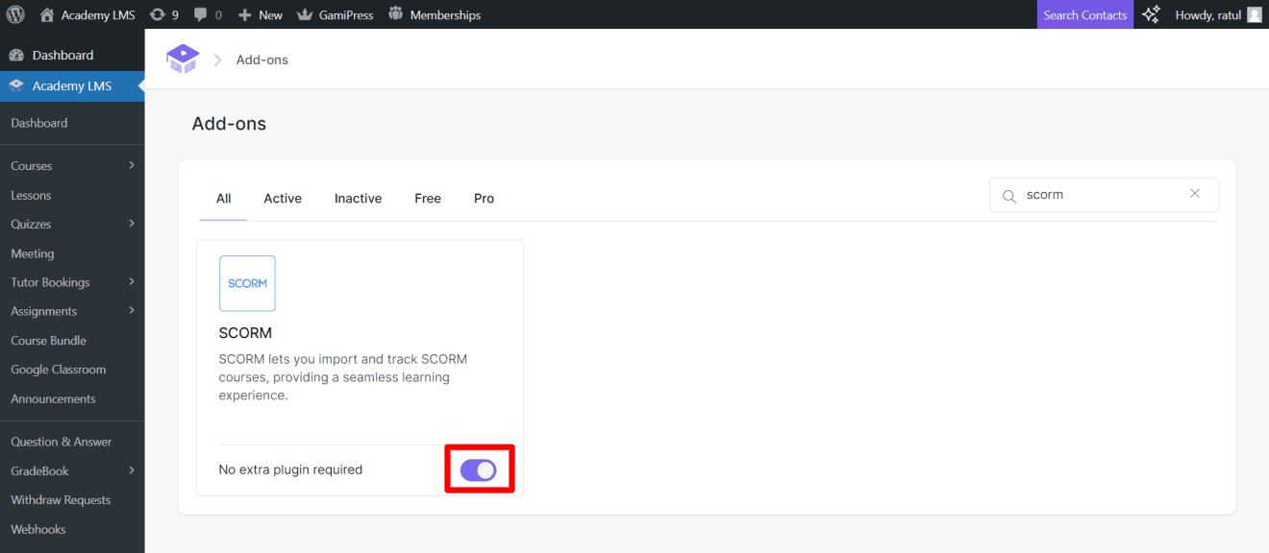This screenshot has width=1269, height=553.
Task: Click the Academy LMS breadcrumb box icon
Action: click(183, 59)
